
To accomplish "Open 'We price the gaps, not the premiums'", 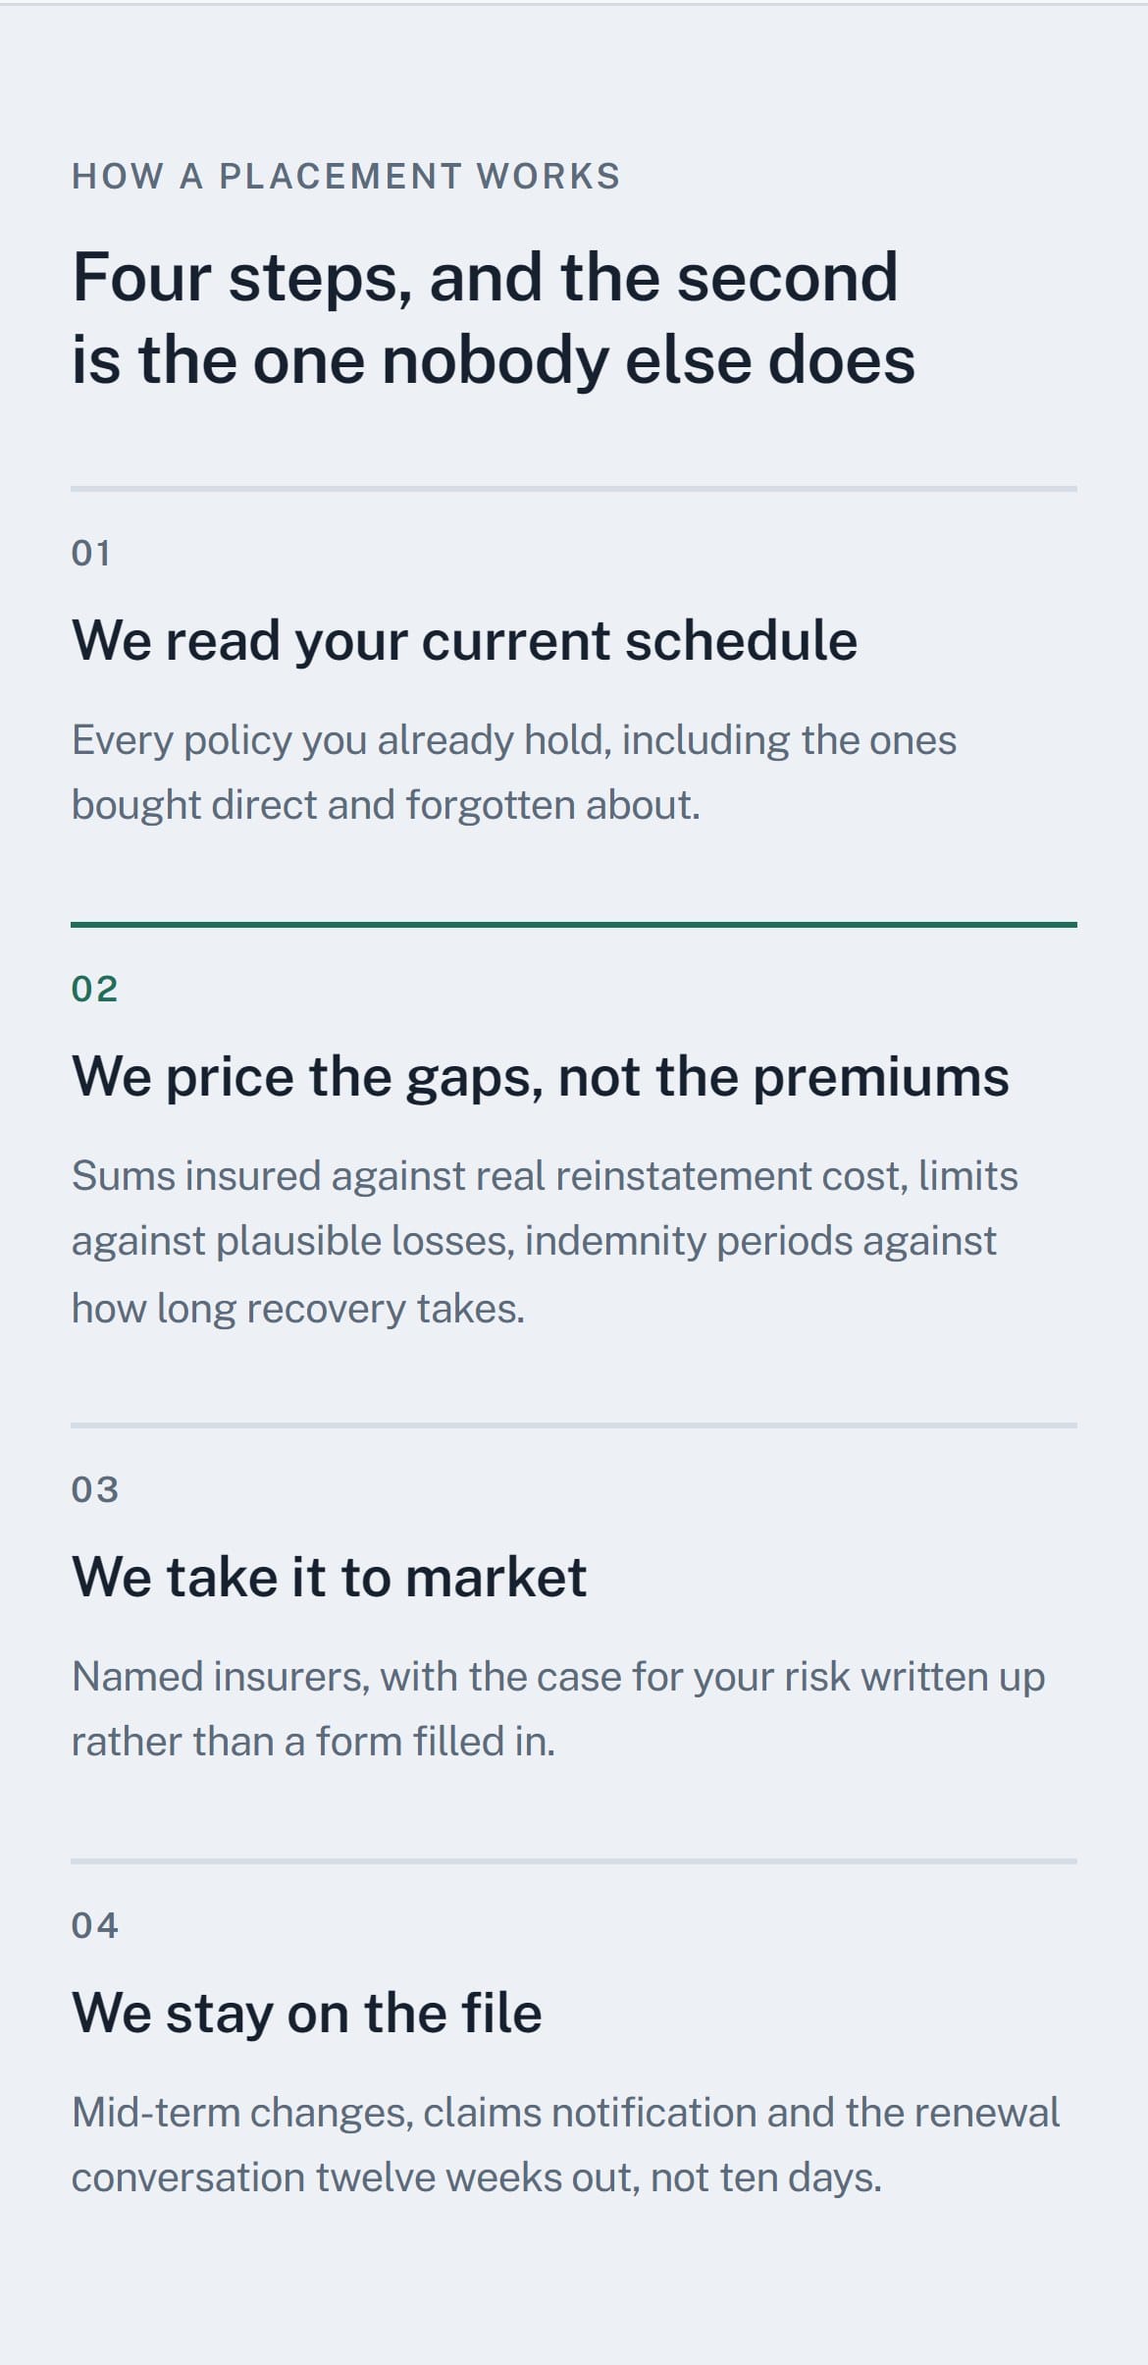I will [x=541, y=1077].
